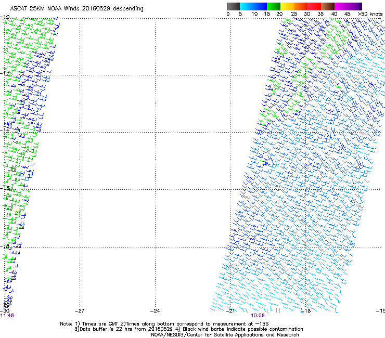
Task: Click the -30 longitude axis label
Action: coord(5,310)
